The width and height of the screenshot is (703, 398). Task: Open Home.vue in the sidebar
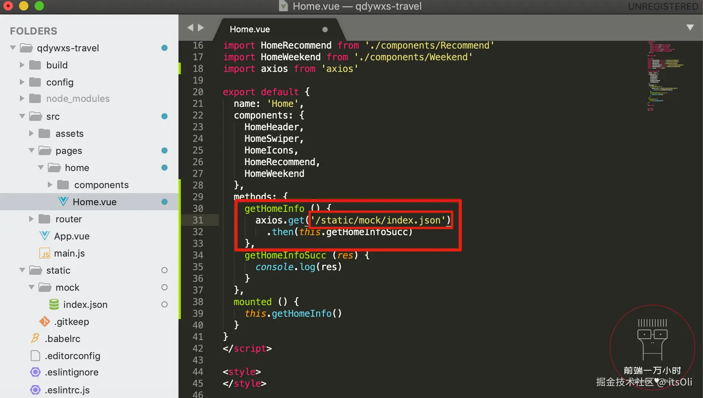click(89, 202)
